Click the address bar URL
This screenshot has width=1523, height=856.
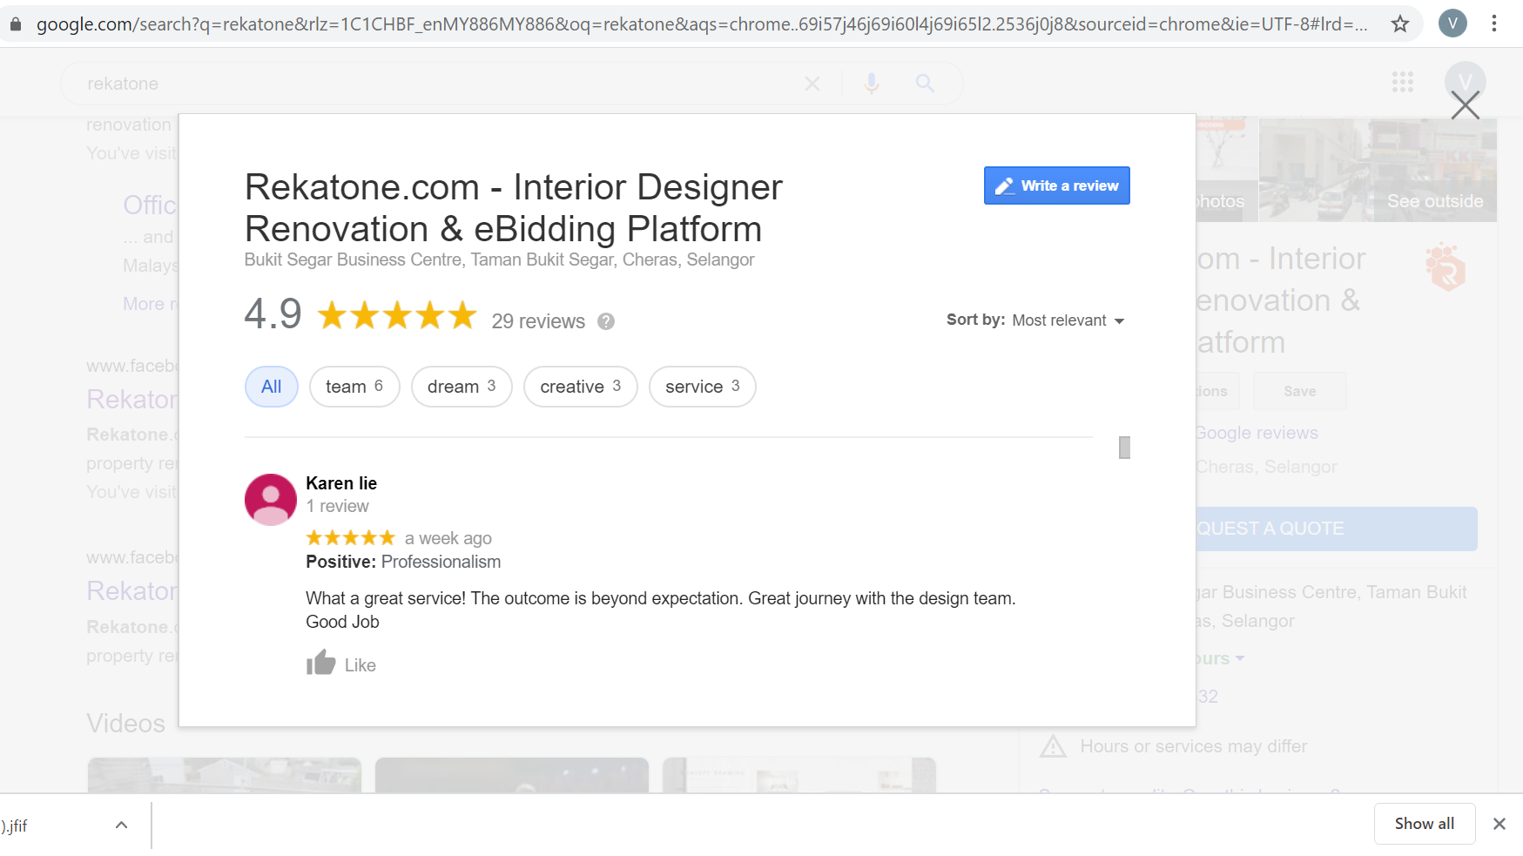point(702,24)
